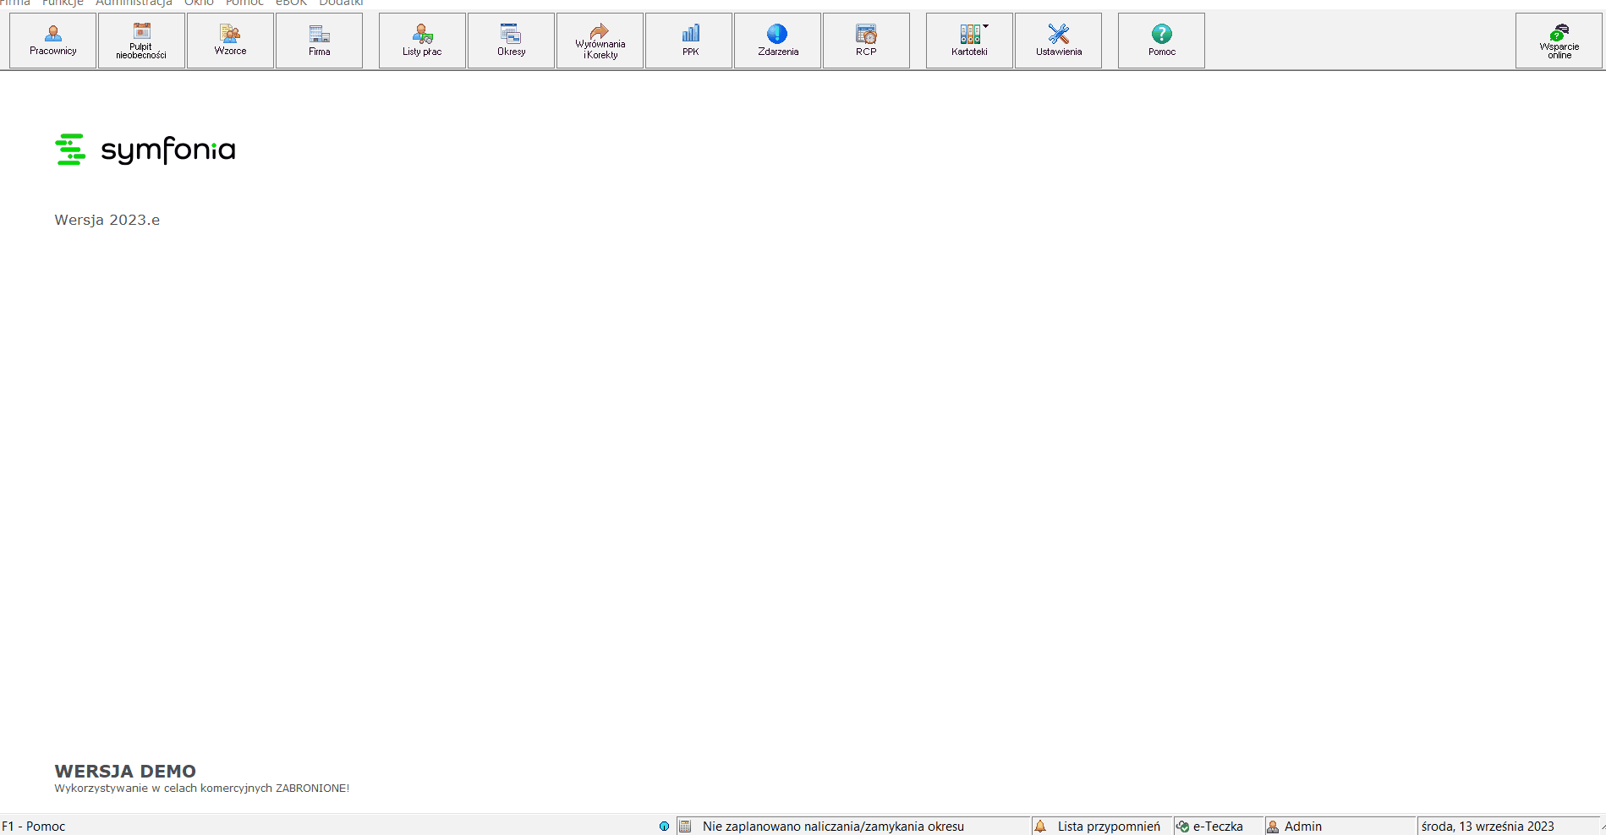
Task: Open Listy płac payroll lists
Action: (x=422, y=41)
